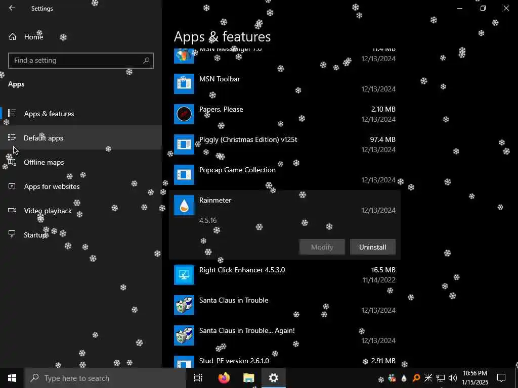
Task: Click the 16.5 MB size for Right Click Enhancer
Action: [x=383, y=270]
